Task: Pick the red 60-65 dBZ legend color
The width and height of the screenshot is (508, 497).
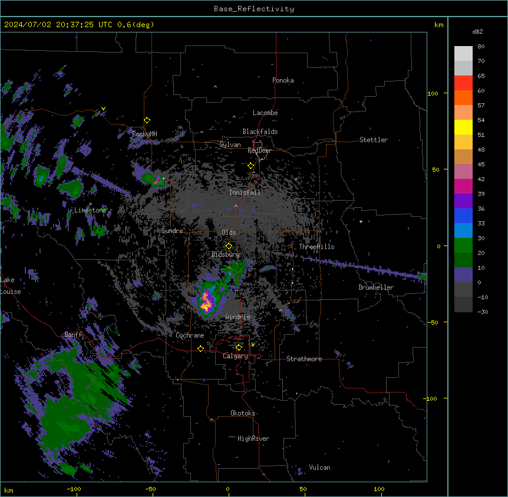Action: 463,83
